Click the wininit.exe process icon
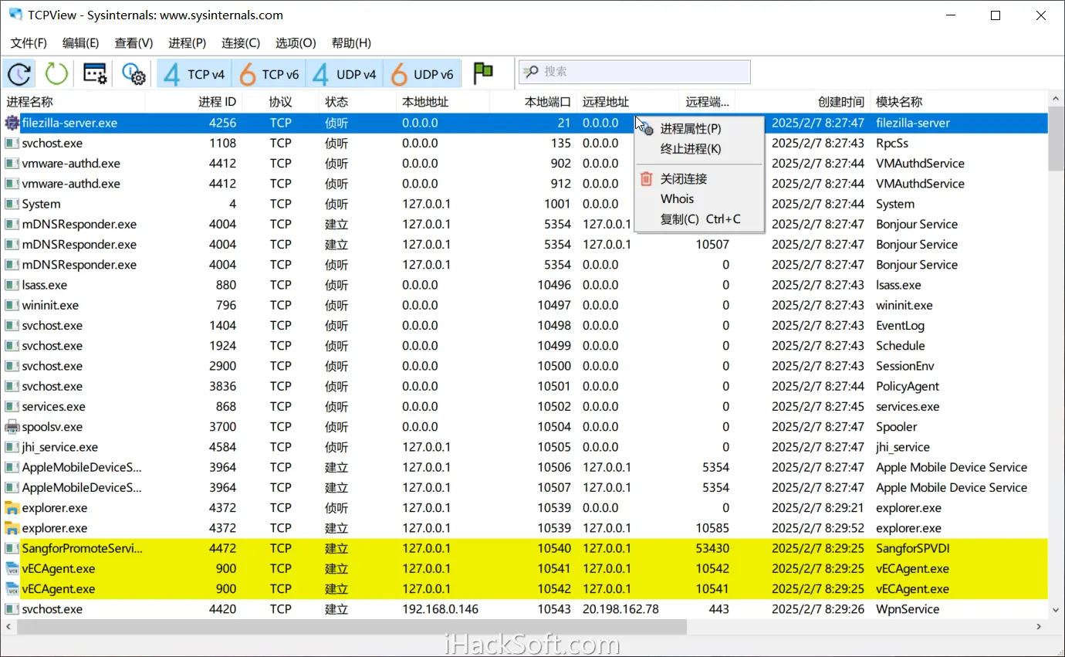 (12, 306)
